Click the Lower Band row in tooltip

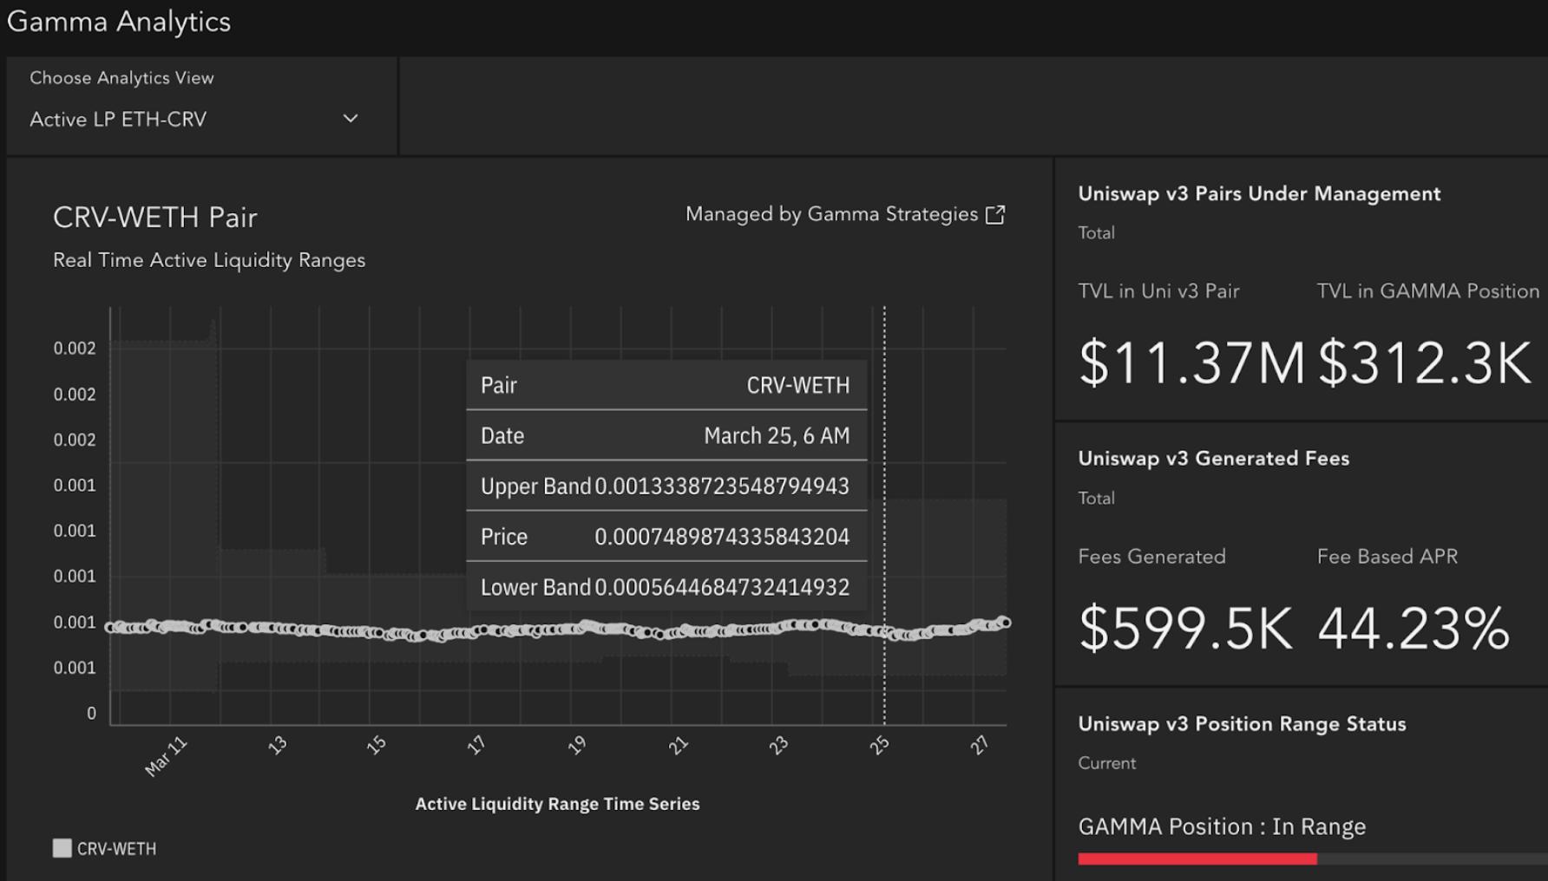[666, 587]
